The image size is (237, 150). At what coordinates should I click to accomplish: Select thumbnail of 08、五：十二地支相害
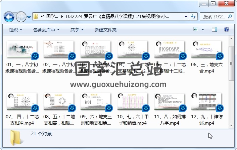point(59,102)
